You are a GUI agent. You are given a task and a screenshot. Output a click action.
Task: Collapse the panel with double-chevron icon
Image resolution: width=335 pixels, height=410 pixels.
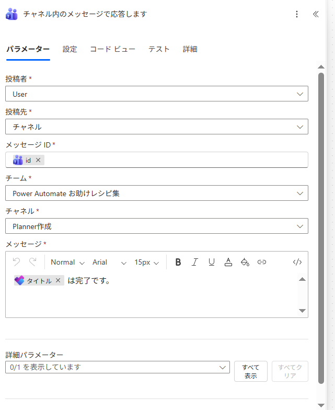pos(316,14)
